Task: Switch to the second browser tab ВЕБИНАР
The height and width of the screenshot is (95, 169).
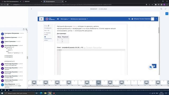Action: [x=32, y=2]
